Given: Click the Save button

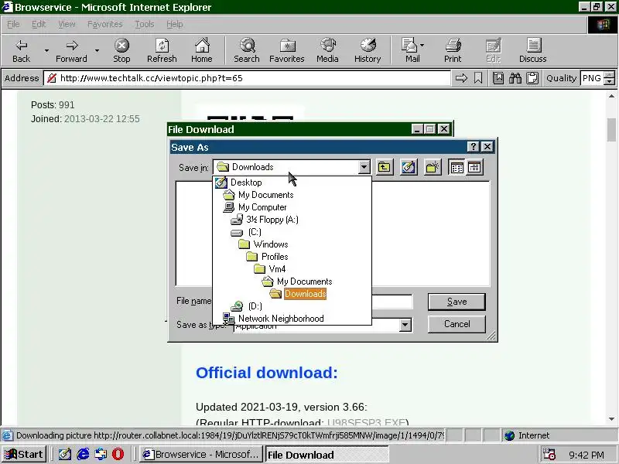Looking at the screenshot, I should pos(457,302).
